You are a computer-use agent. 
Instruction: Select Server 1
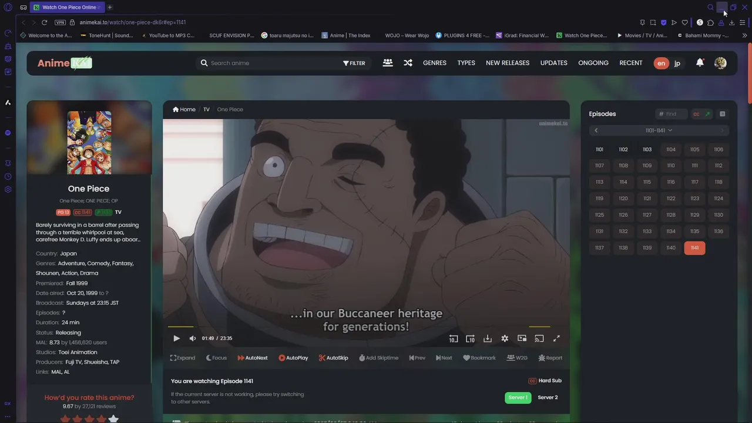[x=518, y=398]
